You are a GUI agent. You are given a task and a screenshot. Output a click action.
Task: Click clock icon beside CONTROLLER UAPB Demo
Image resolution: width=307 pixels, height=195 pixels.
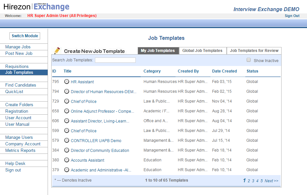(x=67, y=140)
